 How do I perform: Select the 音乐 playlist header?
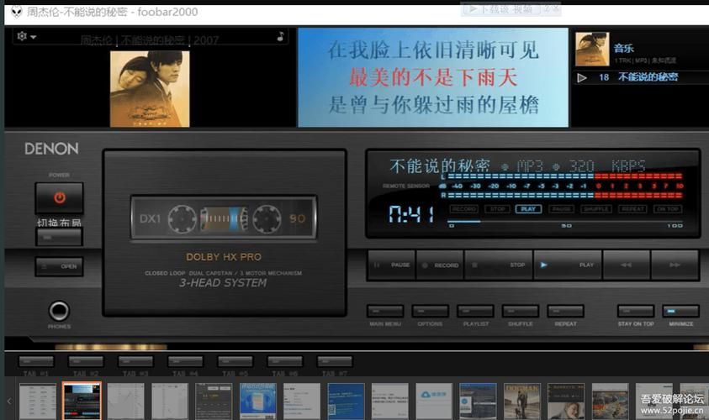click(623, 48)
